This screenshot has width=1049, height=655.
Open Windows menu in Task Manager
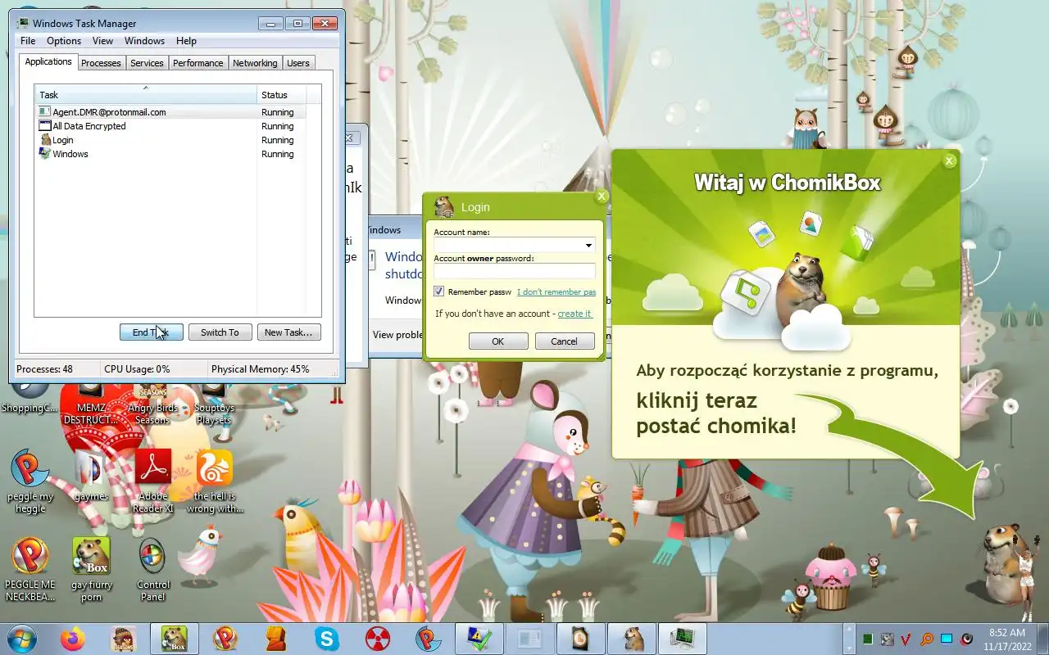(144, 41)
